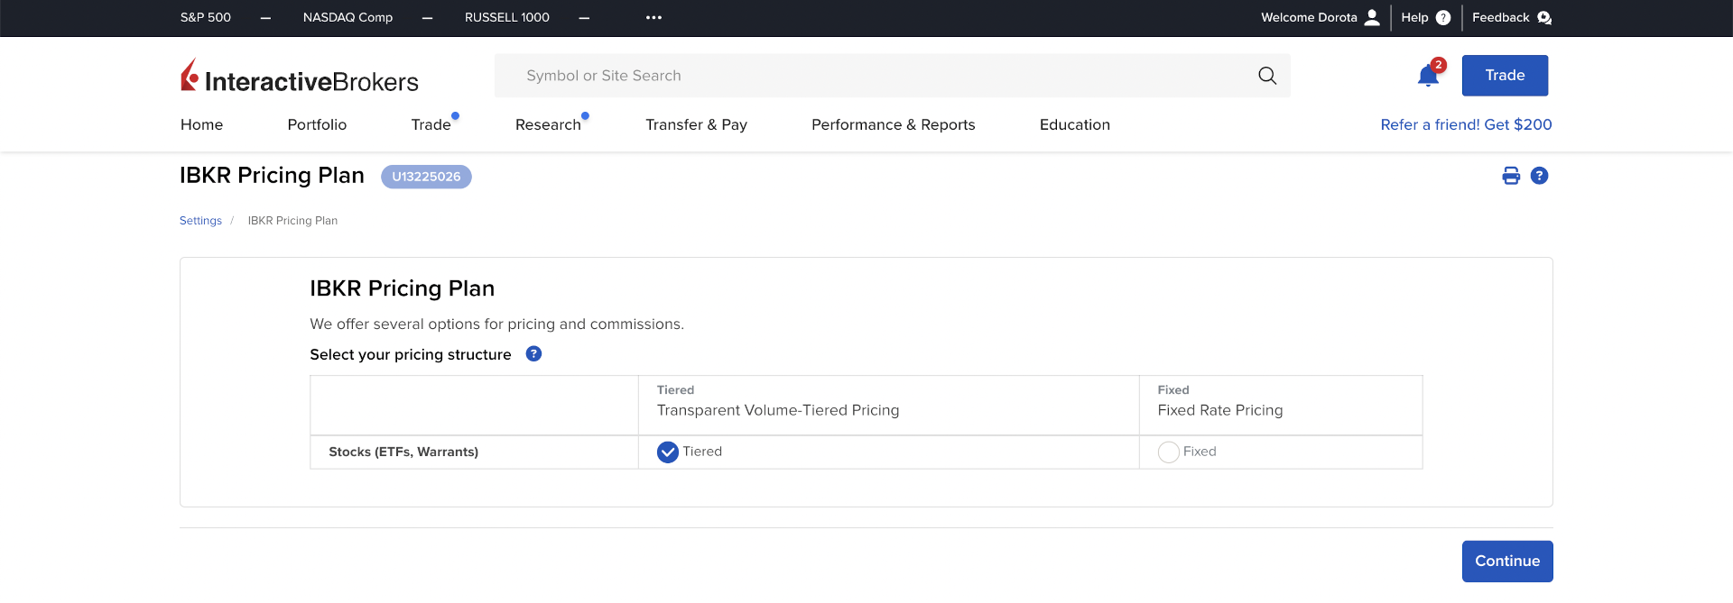1733x603 pixels.
Task: Click the InteractiveBrokers logo
Action: point(300,78)
